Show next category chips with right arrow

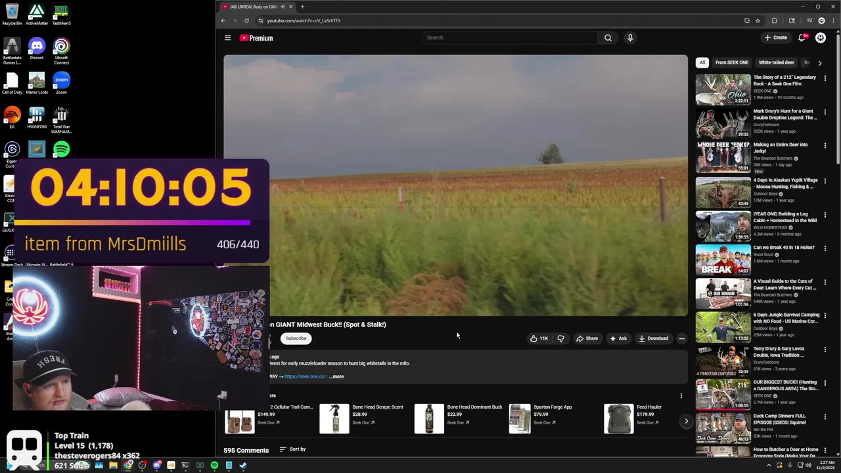[x=819, y=63]
